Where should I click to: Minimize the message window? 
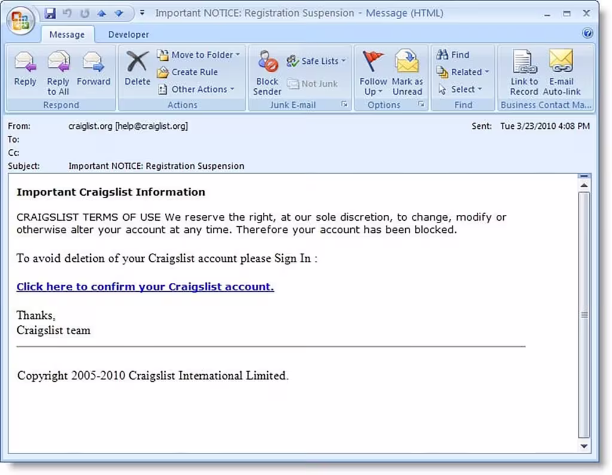click(x=547, y=14)
